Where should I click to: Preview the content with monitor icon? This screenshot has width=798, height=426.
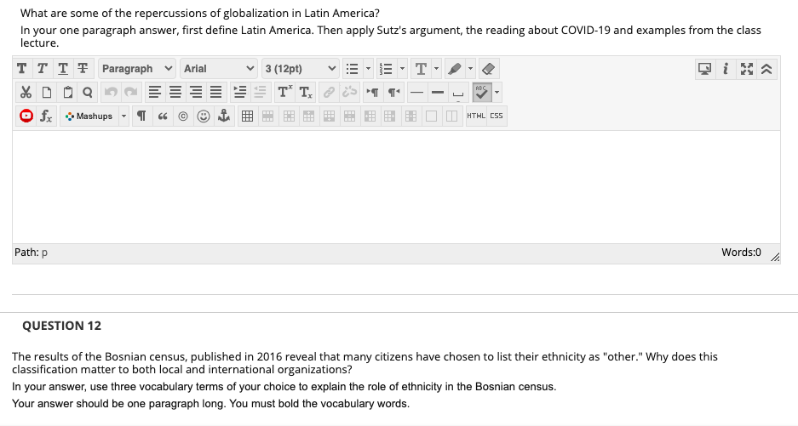pos(705,69)
